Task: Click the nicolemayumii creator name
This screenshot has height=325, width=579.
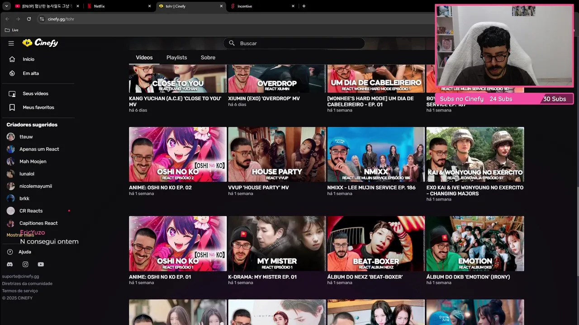Action: [36, 186]
